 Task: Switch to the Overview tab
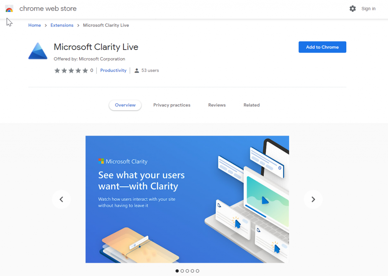tap(125, 105)
